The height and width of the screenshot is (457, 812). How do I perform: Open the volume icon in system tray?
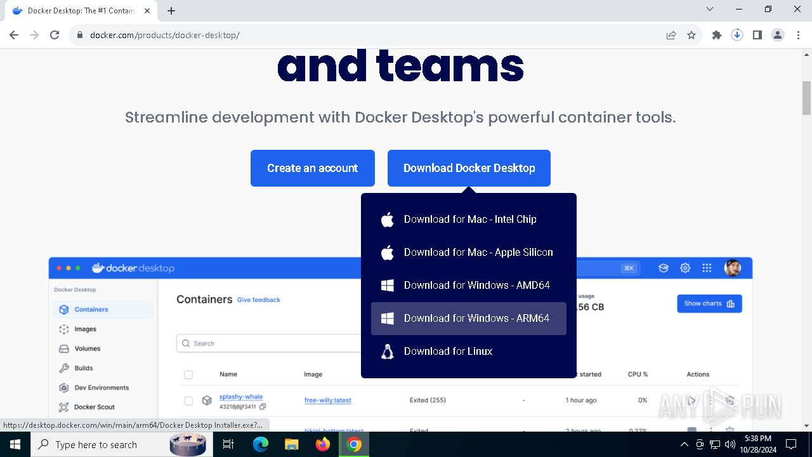click(x=730, y=444)
